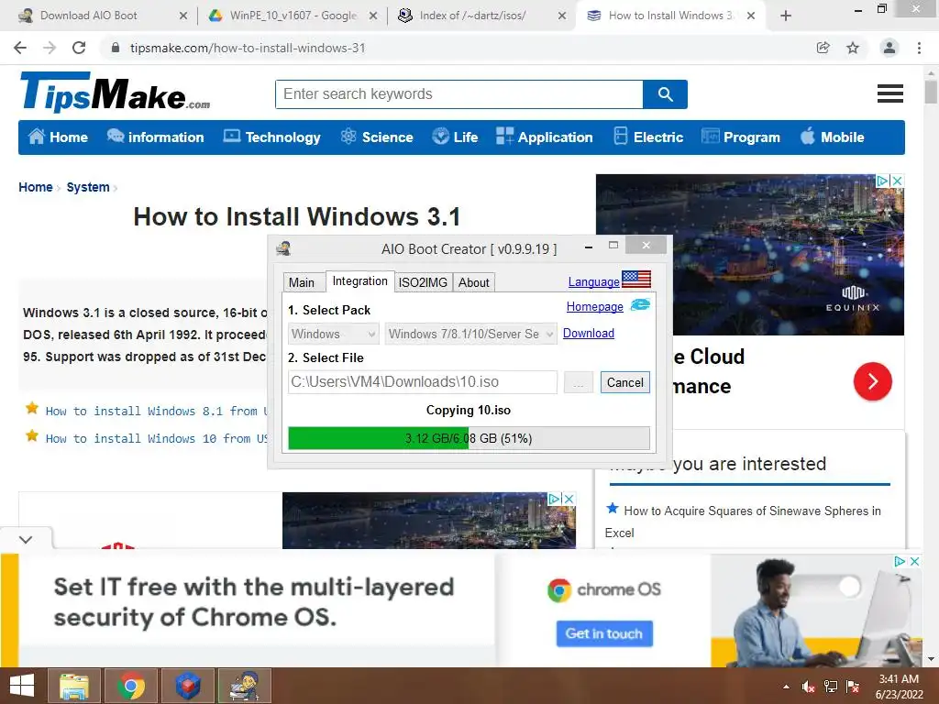Collapse the bottom ad with chevron
This screenshot has height=704, width=939.
click(x=26, y=539)
